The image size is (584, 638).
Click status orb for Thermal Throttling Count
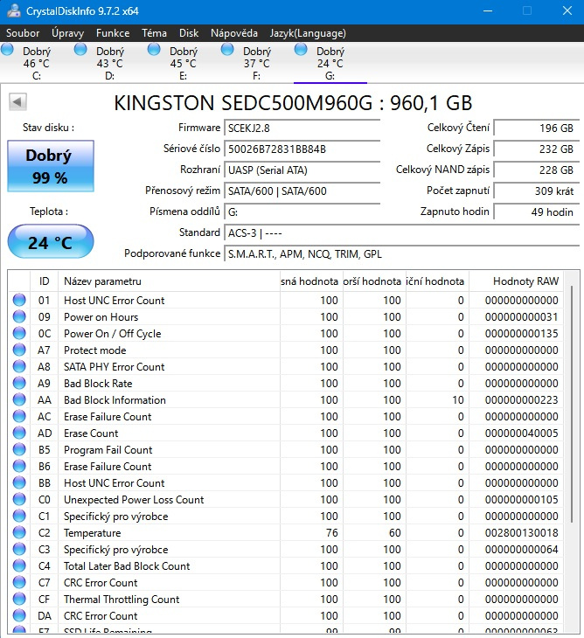tap(19, 599)
